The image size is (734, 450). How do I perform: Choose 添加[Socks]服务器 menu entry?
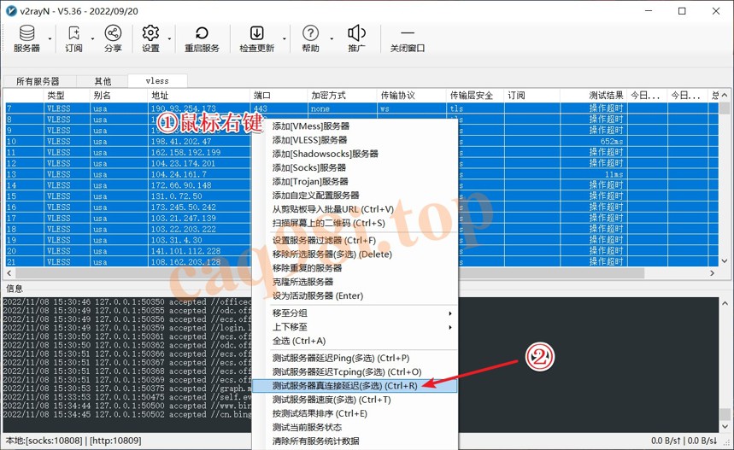pos(355,167)
